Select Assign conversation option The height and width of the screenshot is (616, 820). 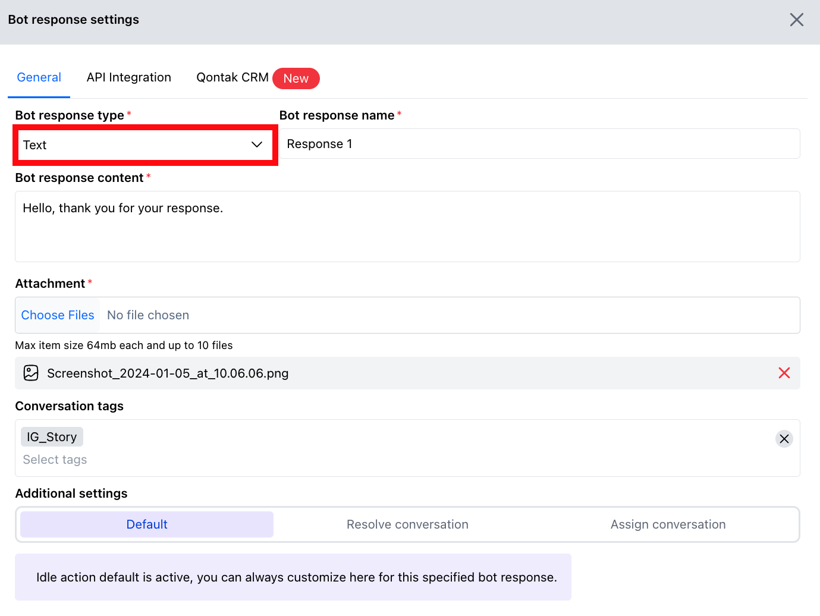(x=668, y=524)
